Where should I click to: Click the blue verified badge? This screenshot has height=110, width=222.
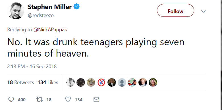[76, 7]
